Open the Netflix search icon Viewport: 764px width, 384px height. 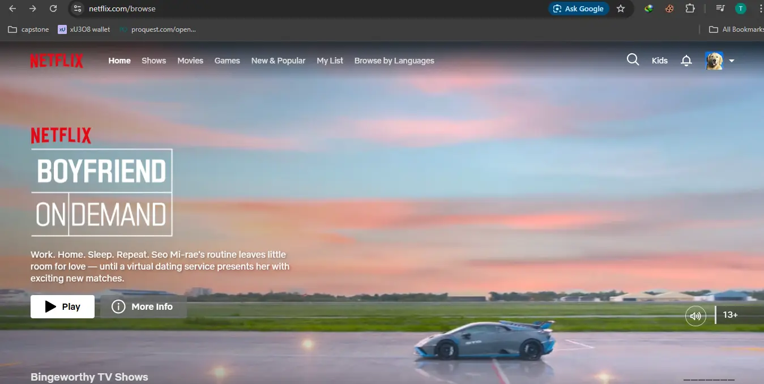point(633,60)
